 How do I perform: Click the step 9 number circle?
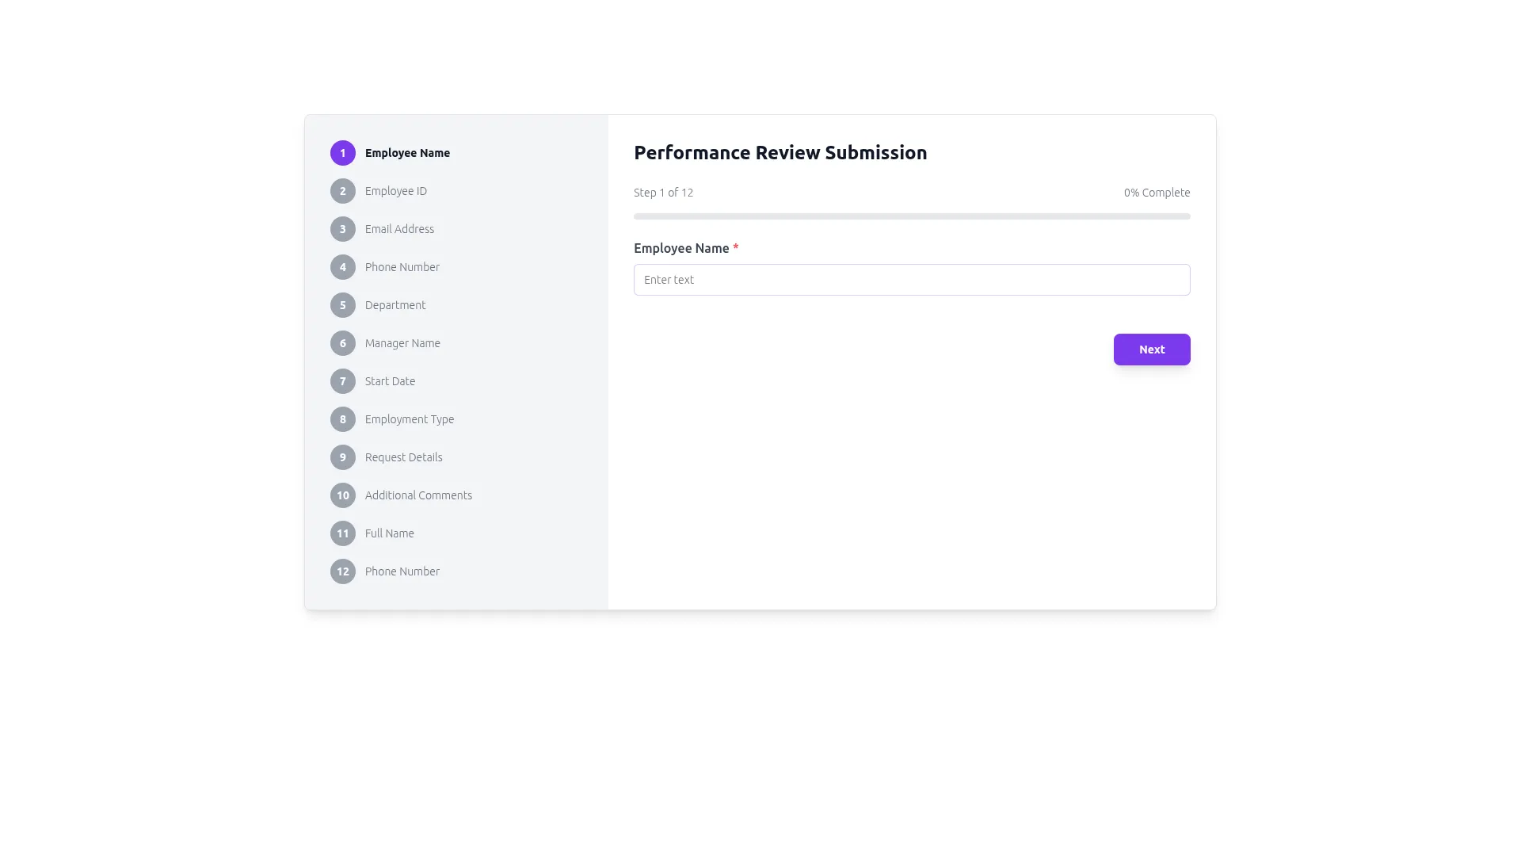tap(342, 457)
